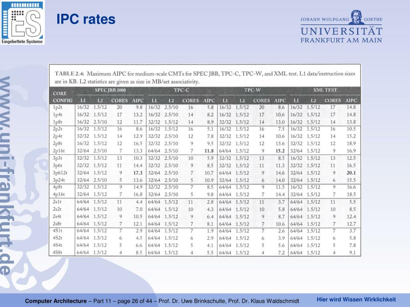Click the 'CORE CONFIG' table header
Viewport: 410px width, 307px height.
(62, 97)
